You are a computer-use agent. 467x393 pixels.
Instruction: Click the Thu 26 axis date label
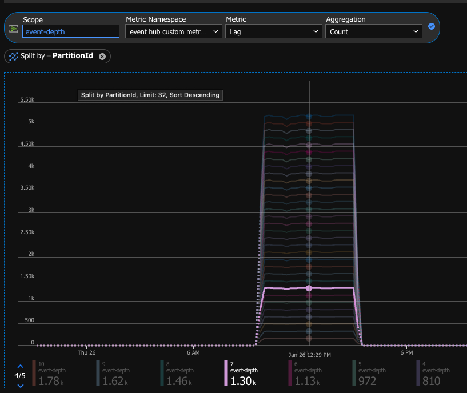(87, 353)
